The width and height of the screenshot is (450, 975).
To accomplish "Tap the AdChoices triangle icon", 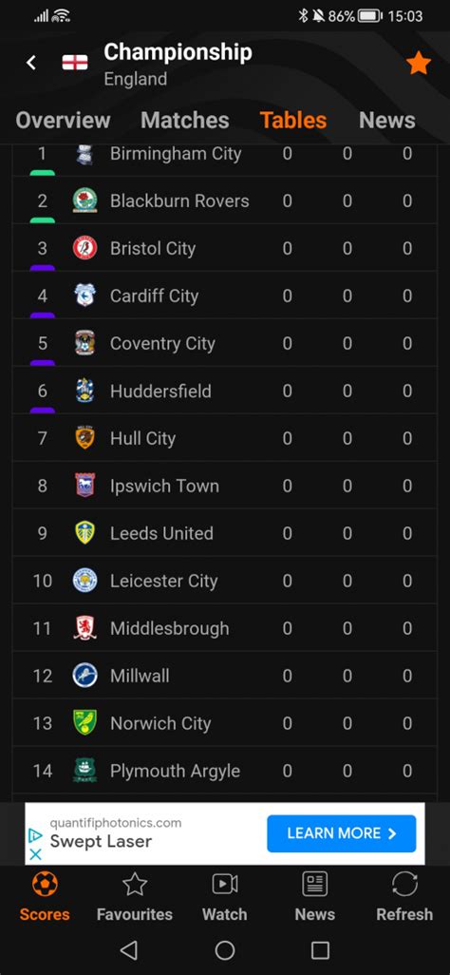I will click(x=36, y=835).
